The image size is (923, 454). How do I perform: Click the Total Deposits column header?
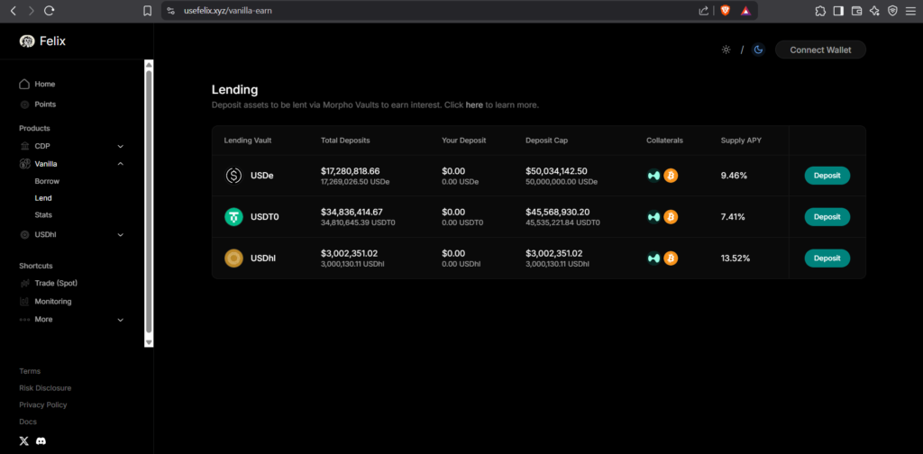[x=345, y=141]
